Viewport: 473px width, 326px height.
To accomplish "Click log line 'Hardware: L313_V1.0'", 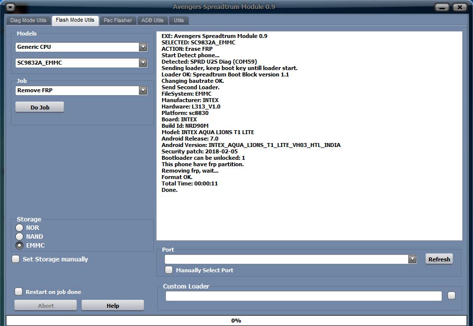I will tap(191, 107).
